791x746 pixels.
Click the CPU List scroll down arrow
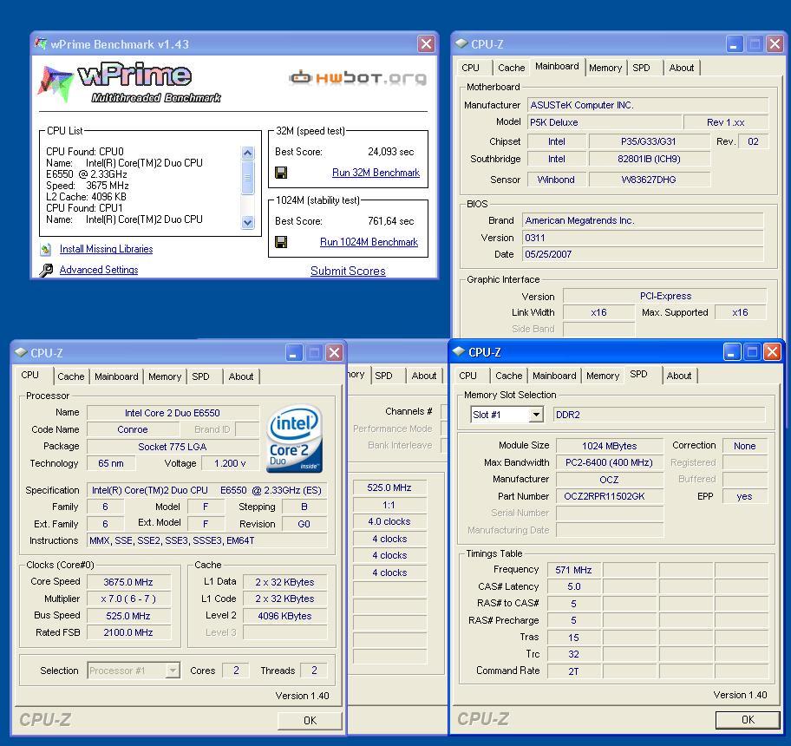[248, 222]
